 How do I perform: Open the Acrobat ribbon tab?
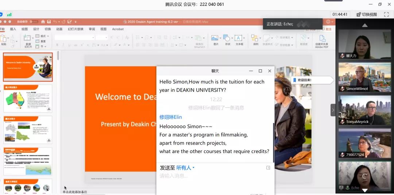[x=118, y=29]
